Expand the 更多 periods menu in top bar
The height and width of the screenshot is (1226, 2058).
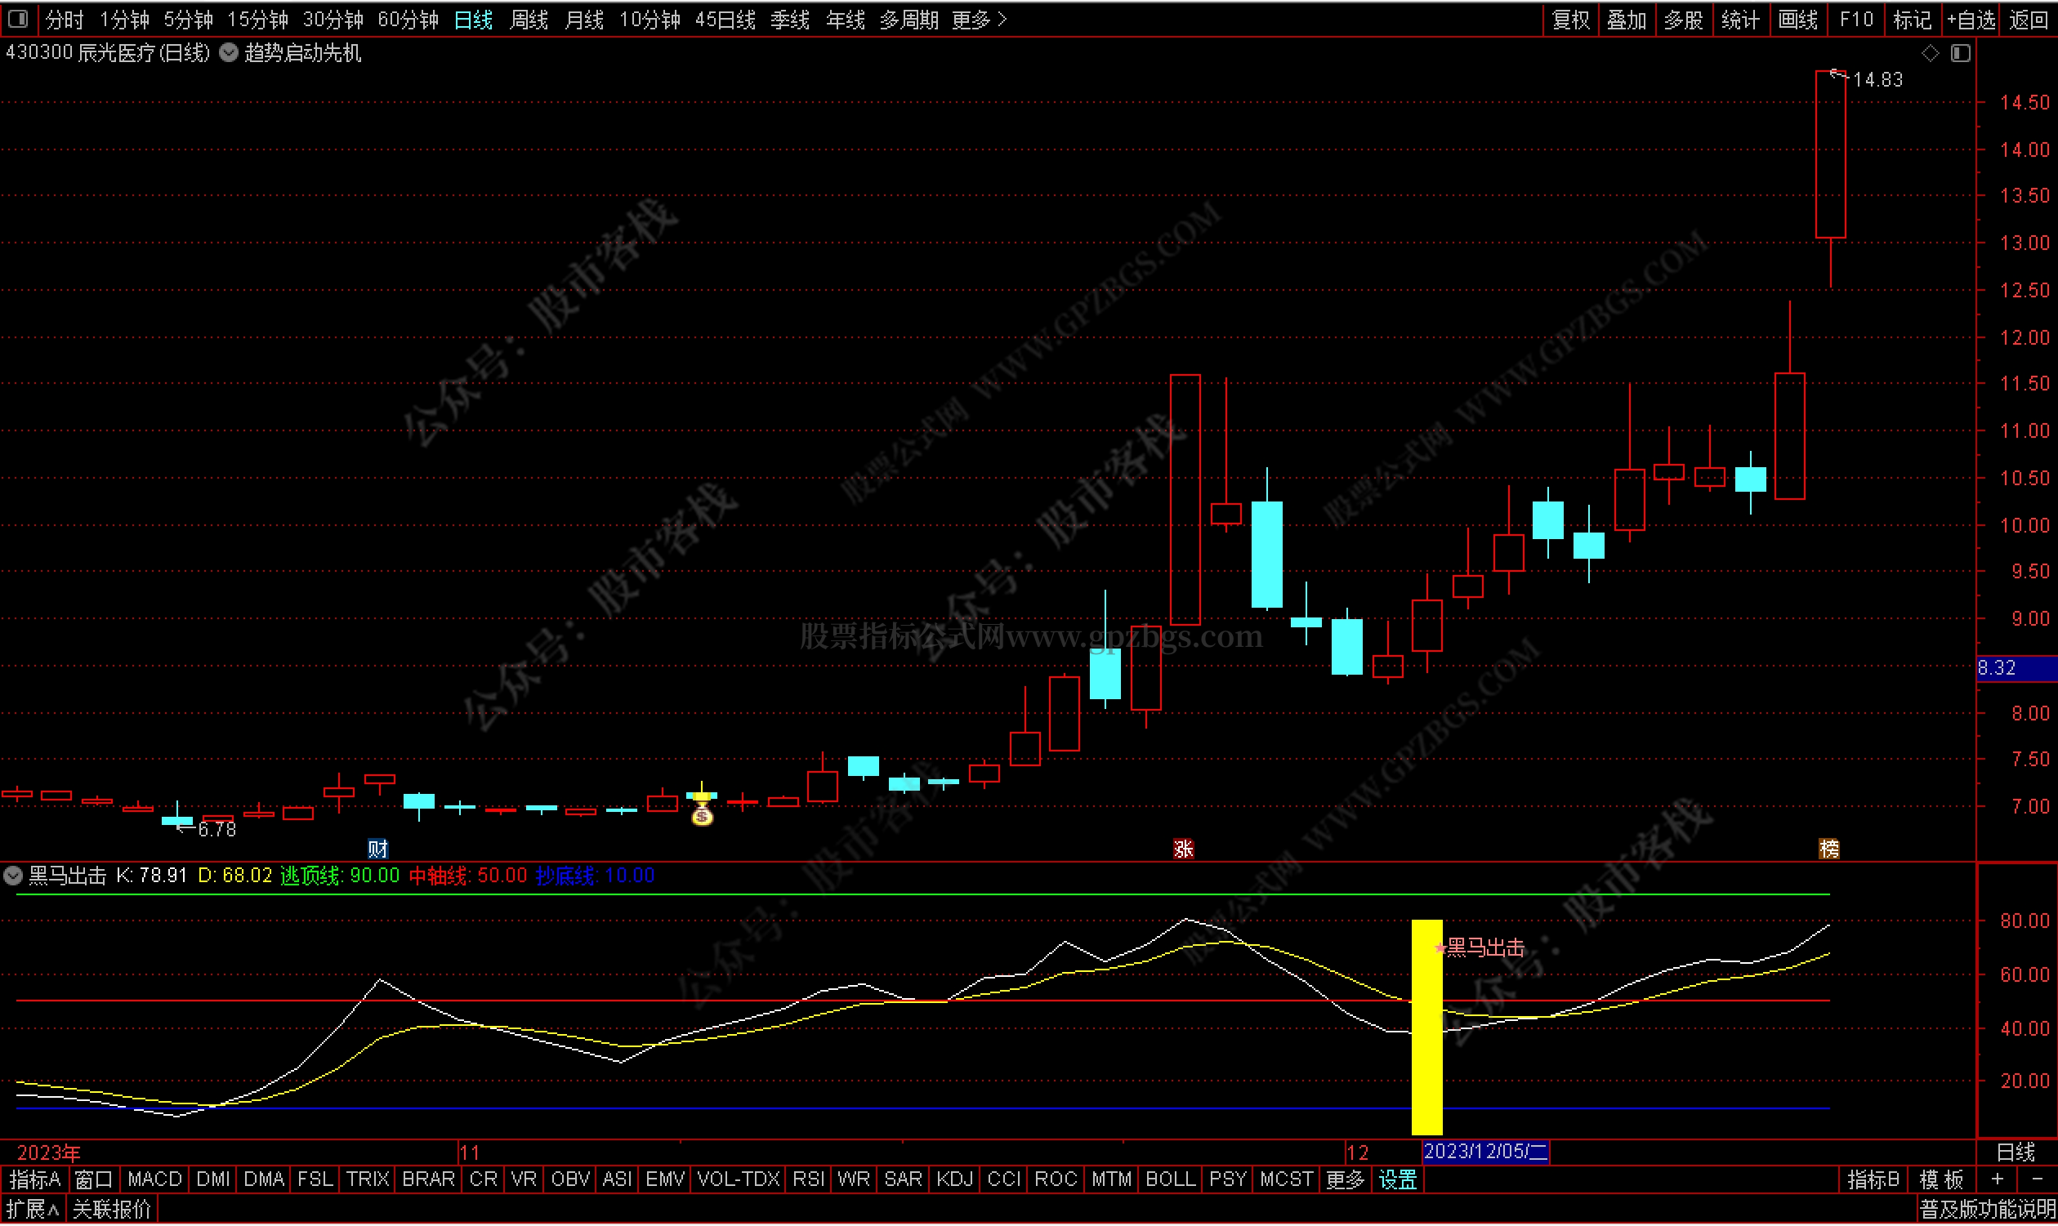click(979, 19)
